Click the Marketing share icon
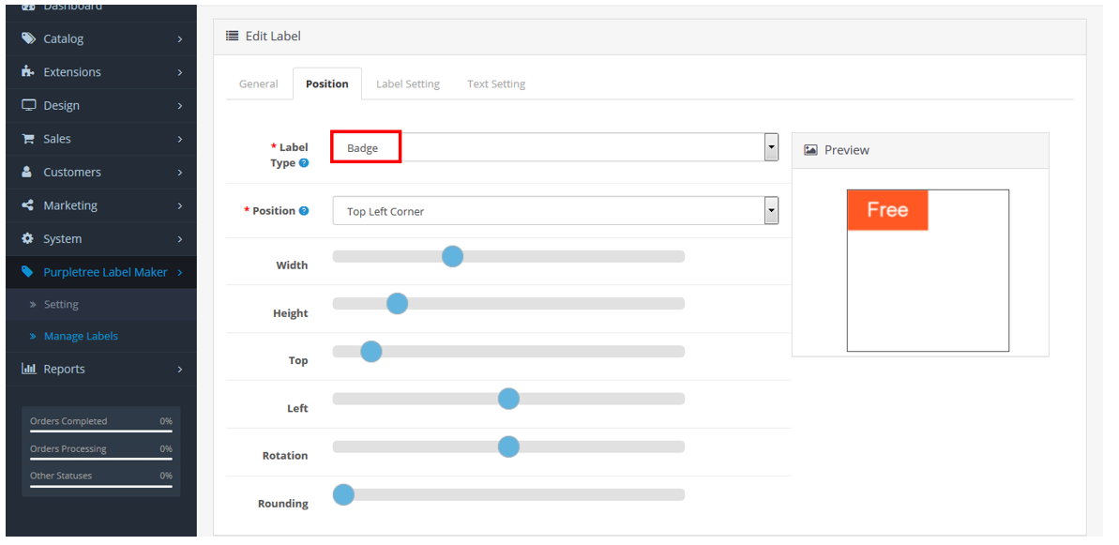The image size is (1119, 545). point(28,205)
